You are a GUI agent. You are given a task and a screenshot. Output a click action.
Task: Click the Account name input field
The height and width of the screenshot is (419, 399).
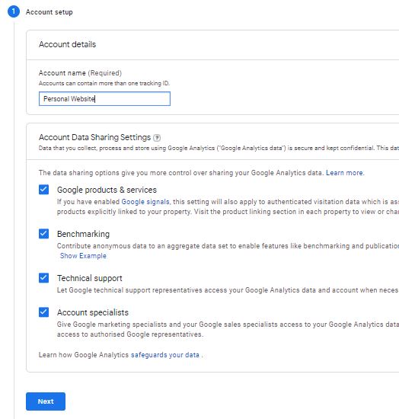point(104,99)
